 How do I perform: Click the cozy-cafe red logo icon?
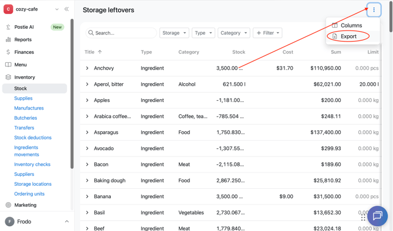[8, 9]
